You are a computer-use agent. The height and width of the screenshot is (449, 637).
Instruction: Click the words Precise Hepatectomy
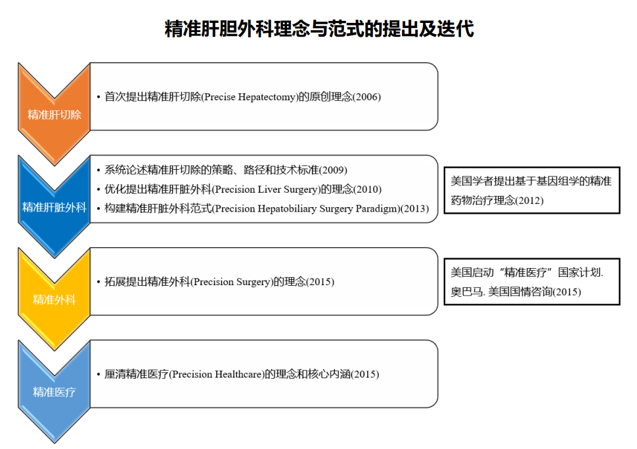coord(250,96)
